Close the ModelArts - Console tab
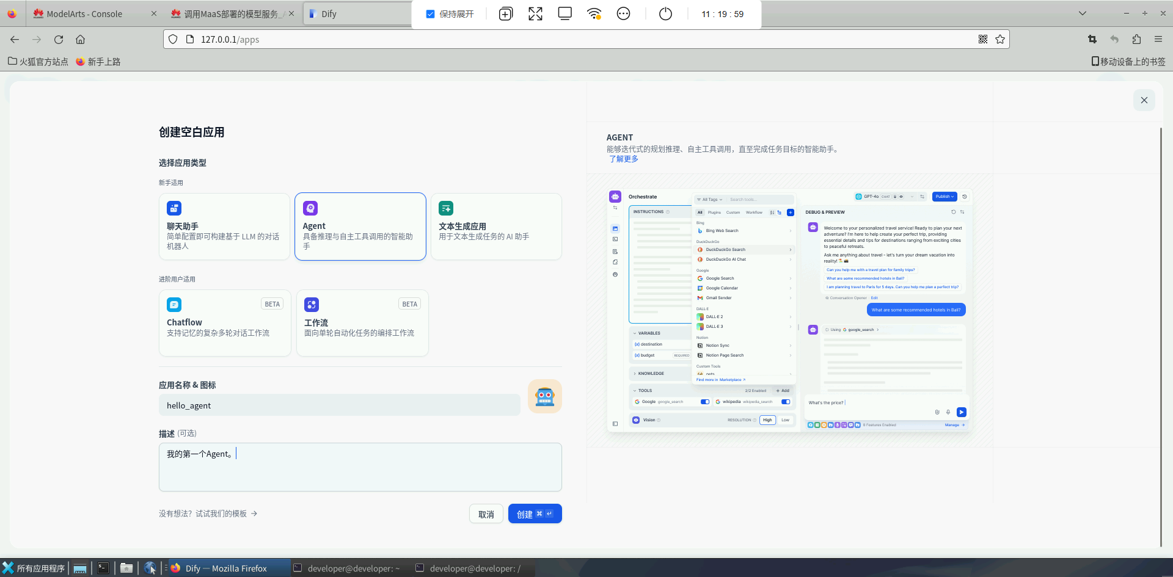The width and height of the screenshot is (1173, 577). point(154,13)
